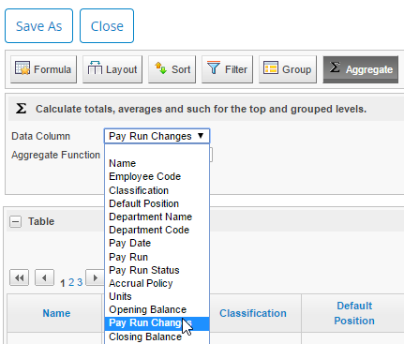Toggle the Data Column dropdown
This screenshot has width=404, height=344.
tap(157, 136)
